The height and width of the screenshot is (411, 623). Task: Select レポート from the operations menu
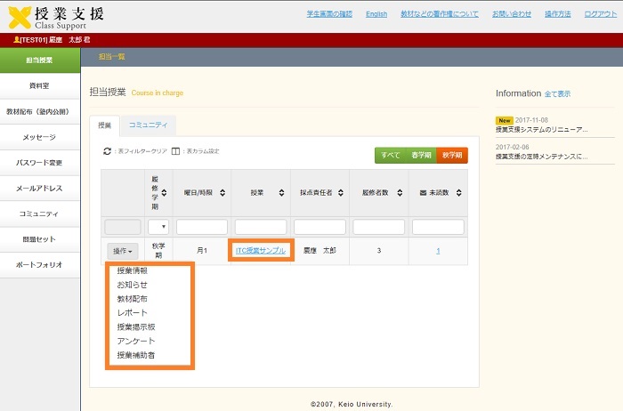click(132, 313)
